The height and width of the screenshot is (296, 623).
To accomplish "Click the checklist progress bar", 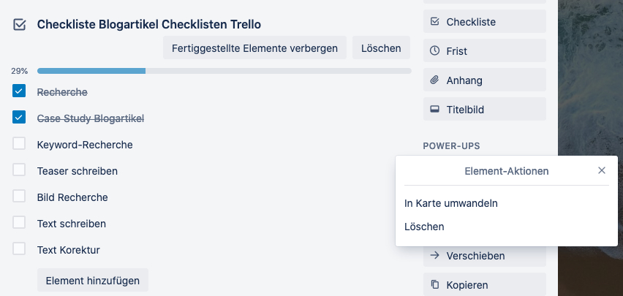I will pyautogui.click(x=224, y=71).
